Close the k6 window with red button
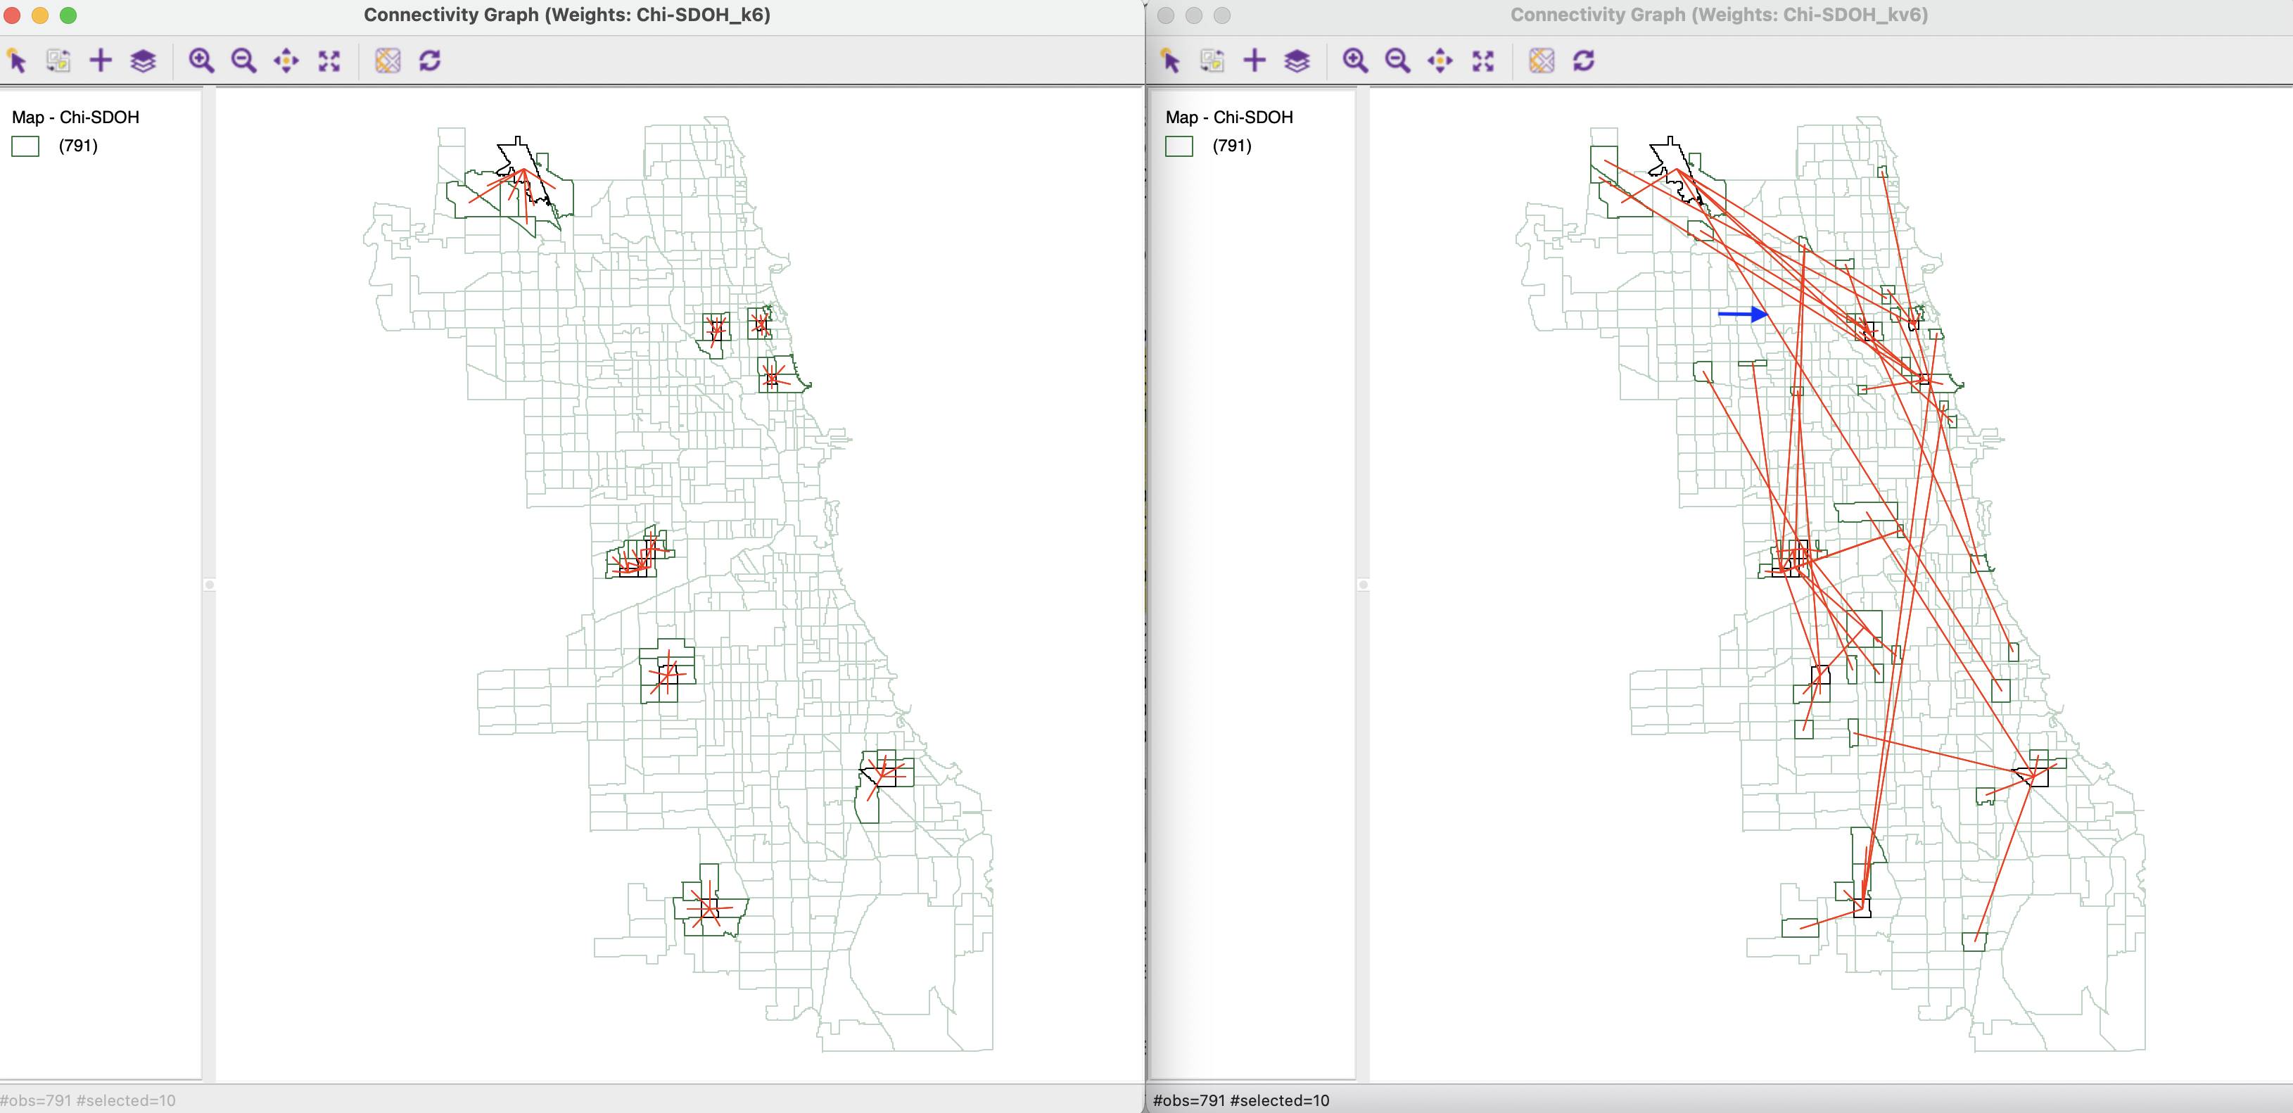Image resolution: width=2293 pixels, height=1113 pixels. 13,15
